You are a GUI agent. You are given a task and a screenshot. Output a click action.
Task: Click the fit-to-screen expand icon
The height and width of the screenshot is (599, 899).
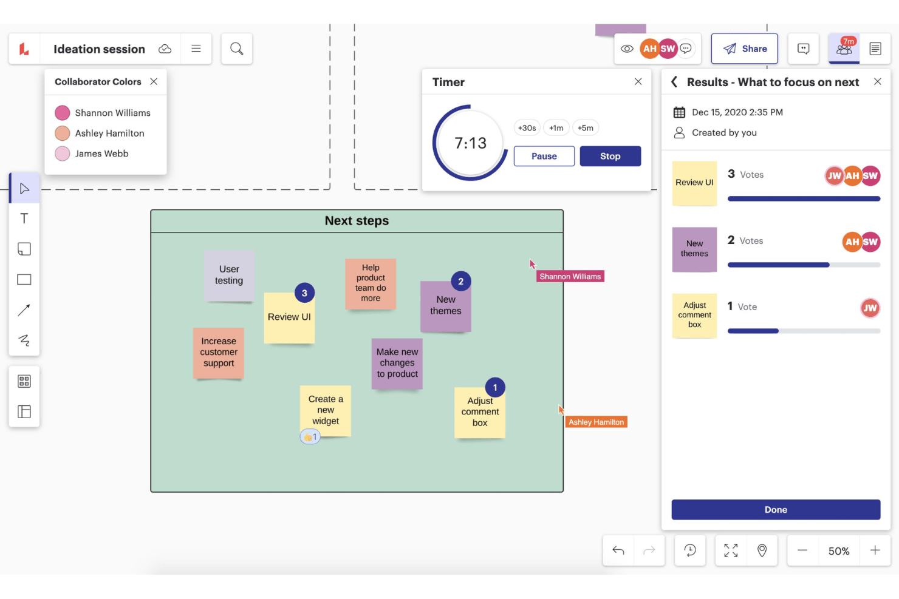(x=731, y=550)
